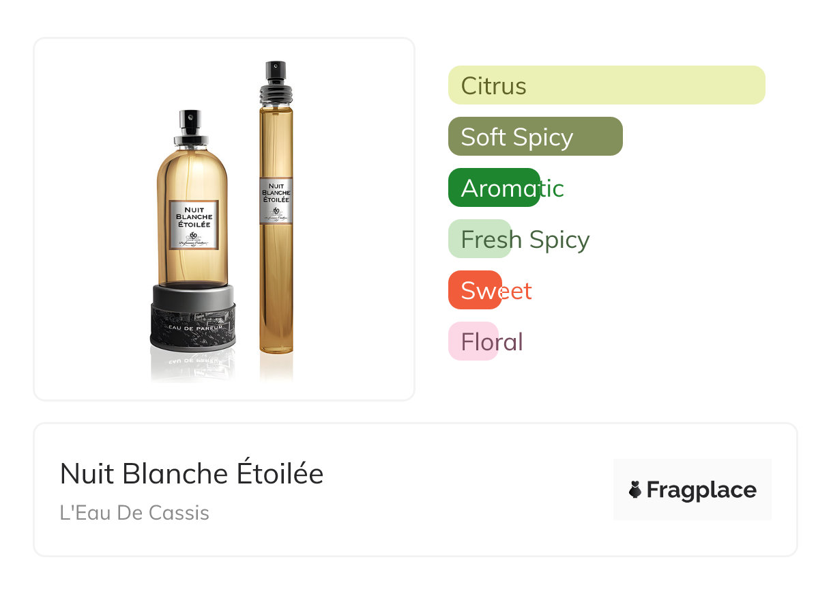Select the Soft Spicy accord bar
Viewport: 831px width, 590px height.
pos(536,137)
